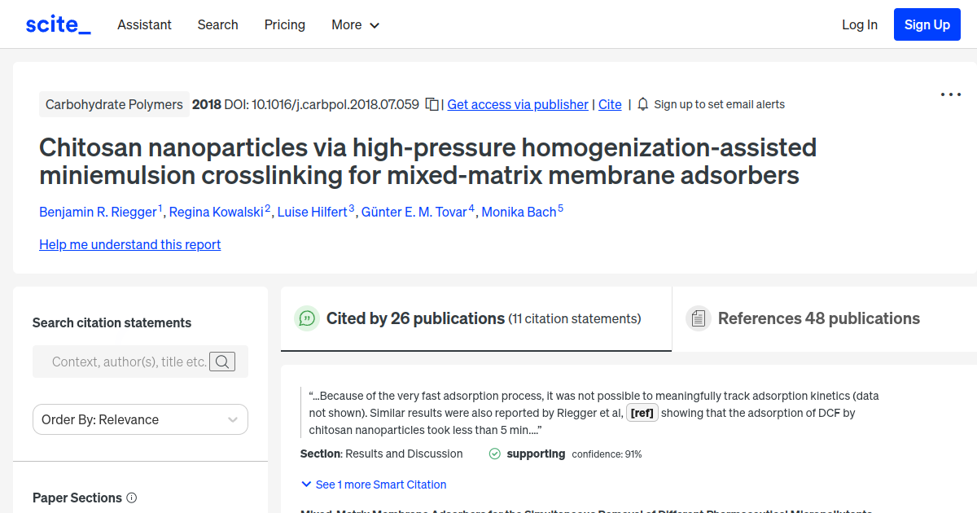Click the speech bubble icon beside Cited by
This screenshot has height=513, width=977.
click(x=307, y=318)
